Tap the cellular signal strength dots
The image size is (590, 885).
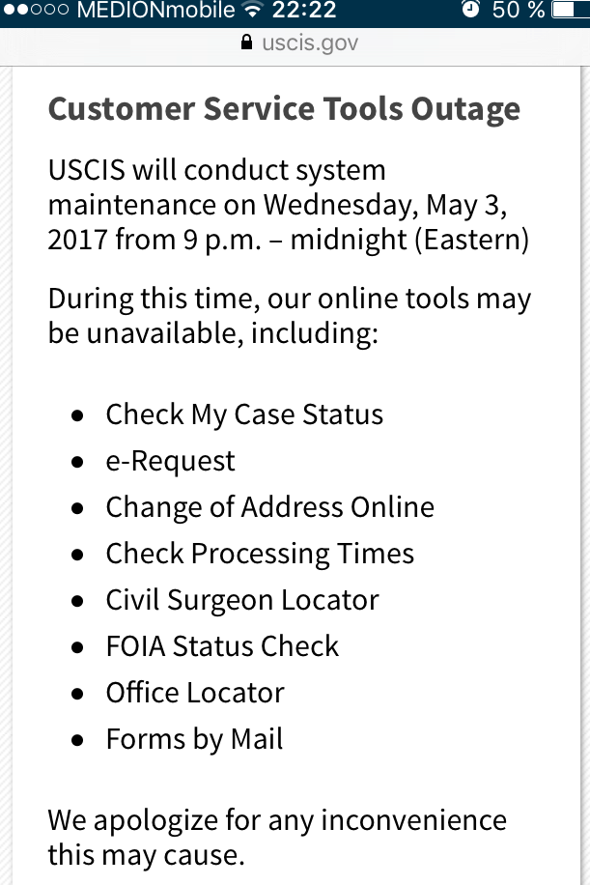(37, 10)
